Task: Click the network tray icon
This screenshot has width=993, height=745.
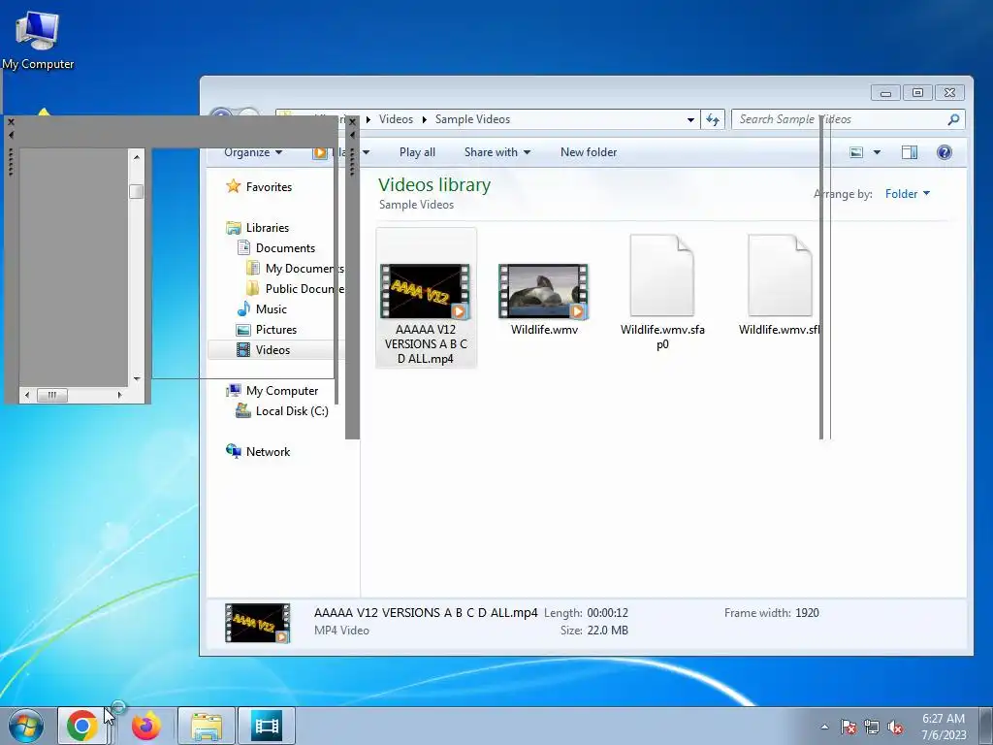Action: click(872, 727)
